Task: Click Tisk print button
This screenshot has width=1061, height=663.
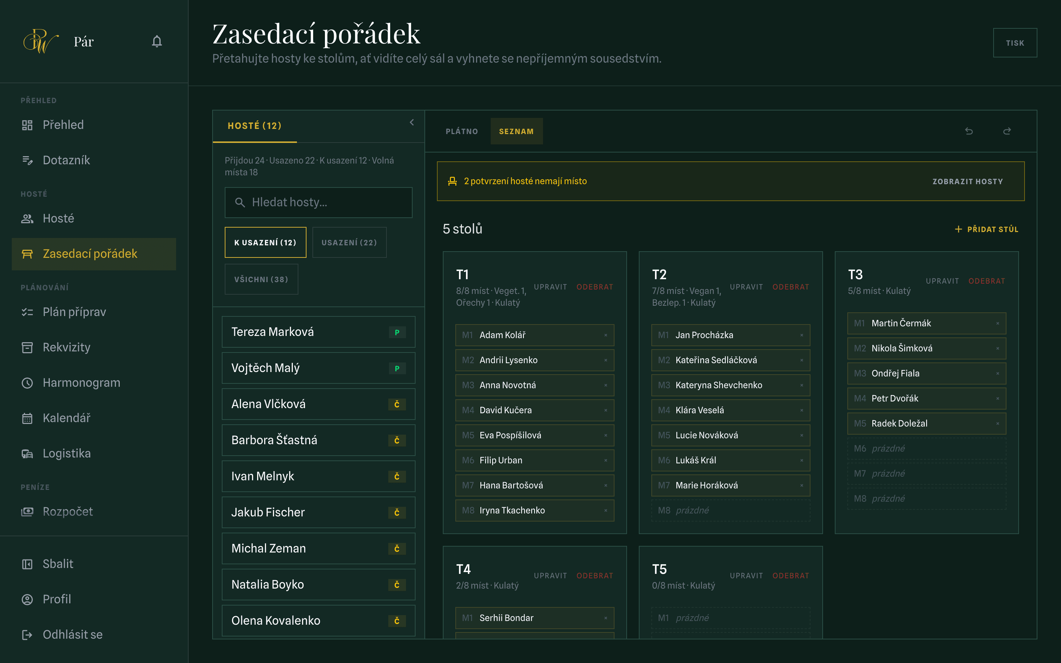Action: (x=1015, y=43)
